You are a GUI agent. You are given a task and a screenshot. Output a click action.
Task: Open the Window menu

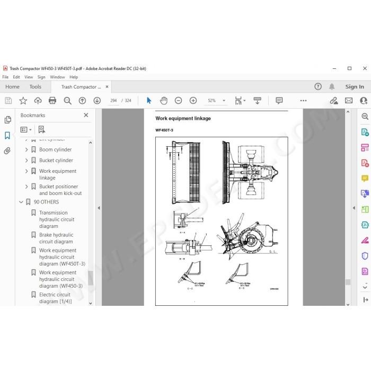[57, 77]
